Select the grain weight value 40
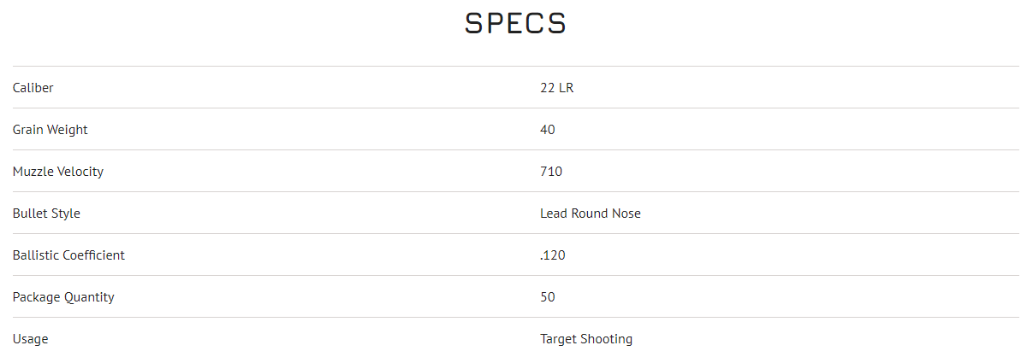 pos(548,130)
